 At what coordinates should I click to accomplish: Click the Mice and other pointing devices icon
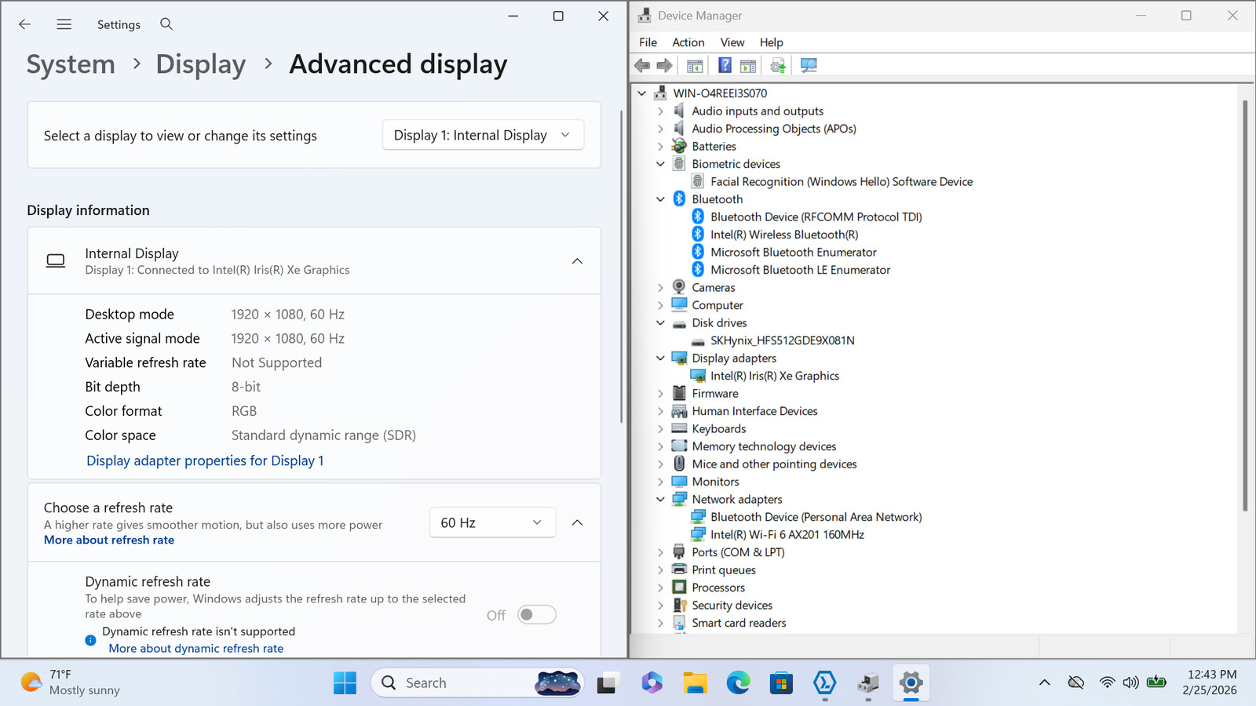coord(679,464)
